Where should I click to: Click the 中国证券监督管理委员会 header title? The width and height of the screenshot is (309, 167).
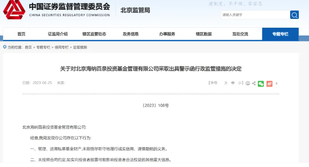click(x=69, y=7)
